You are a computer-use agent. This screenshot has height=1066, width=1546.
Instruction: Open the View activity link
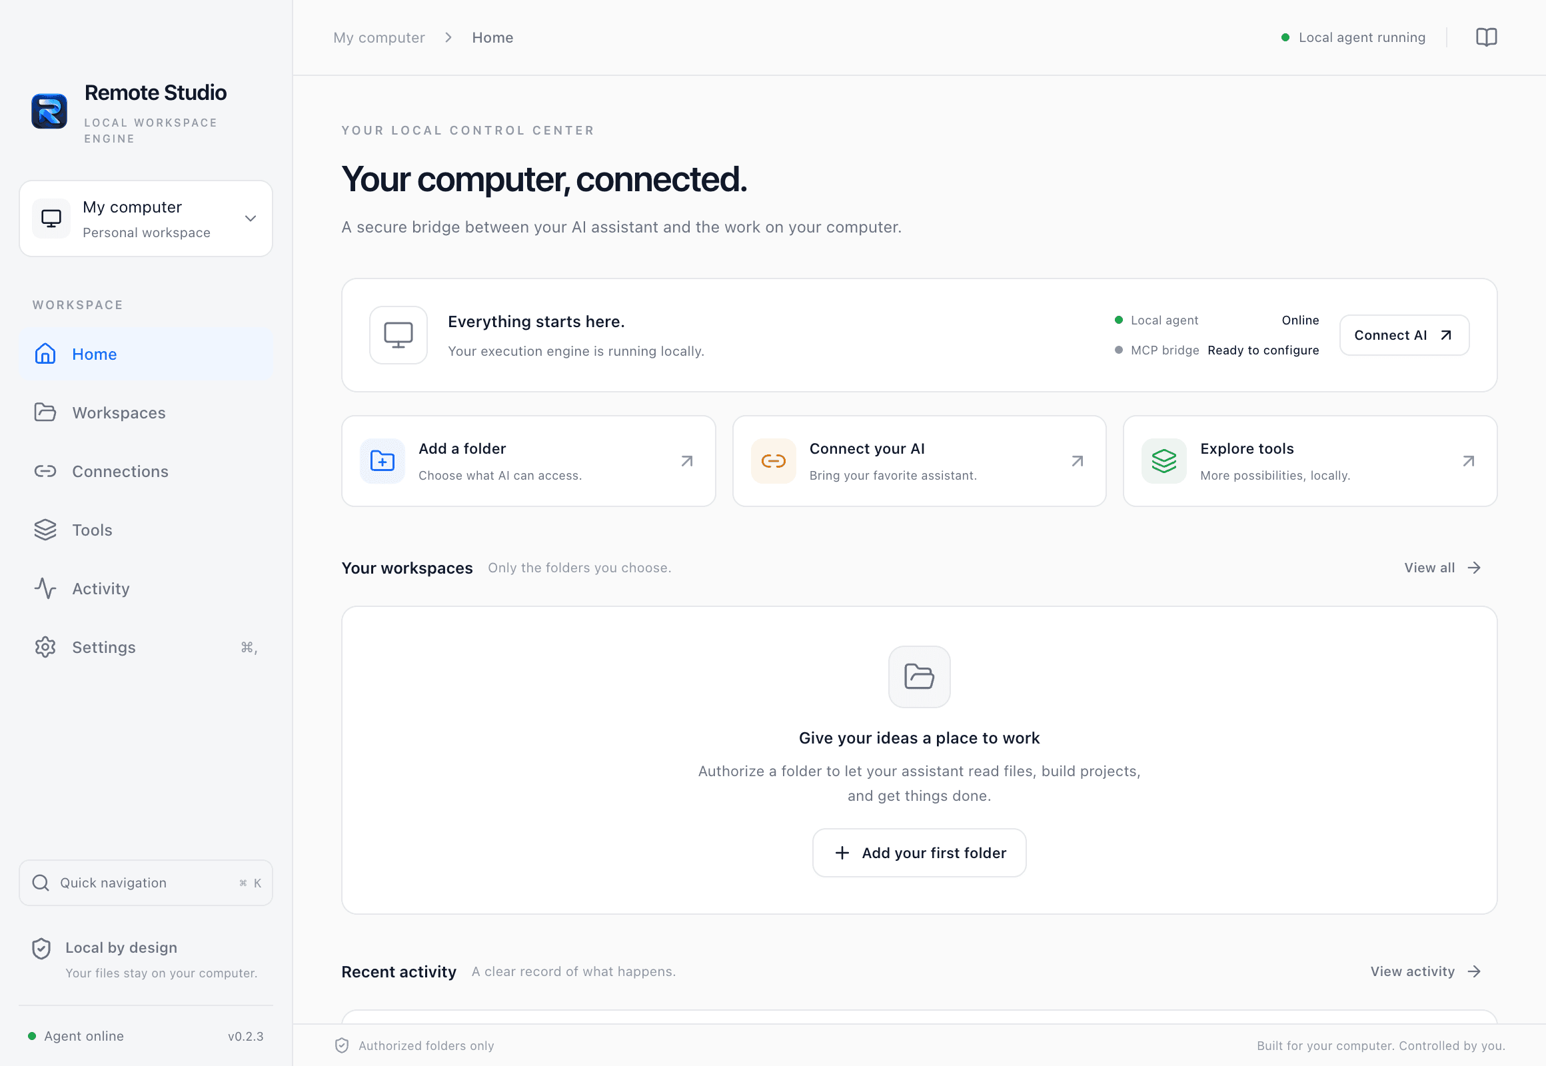[1426, 971]
